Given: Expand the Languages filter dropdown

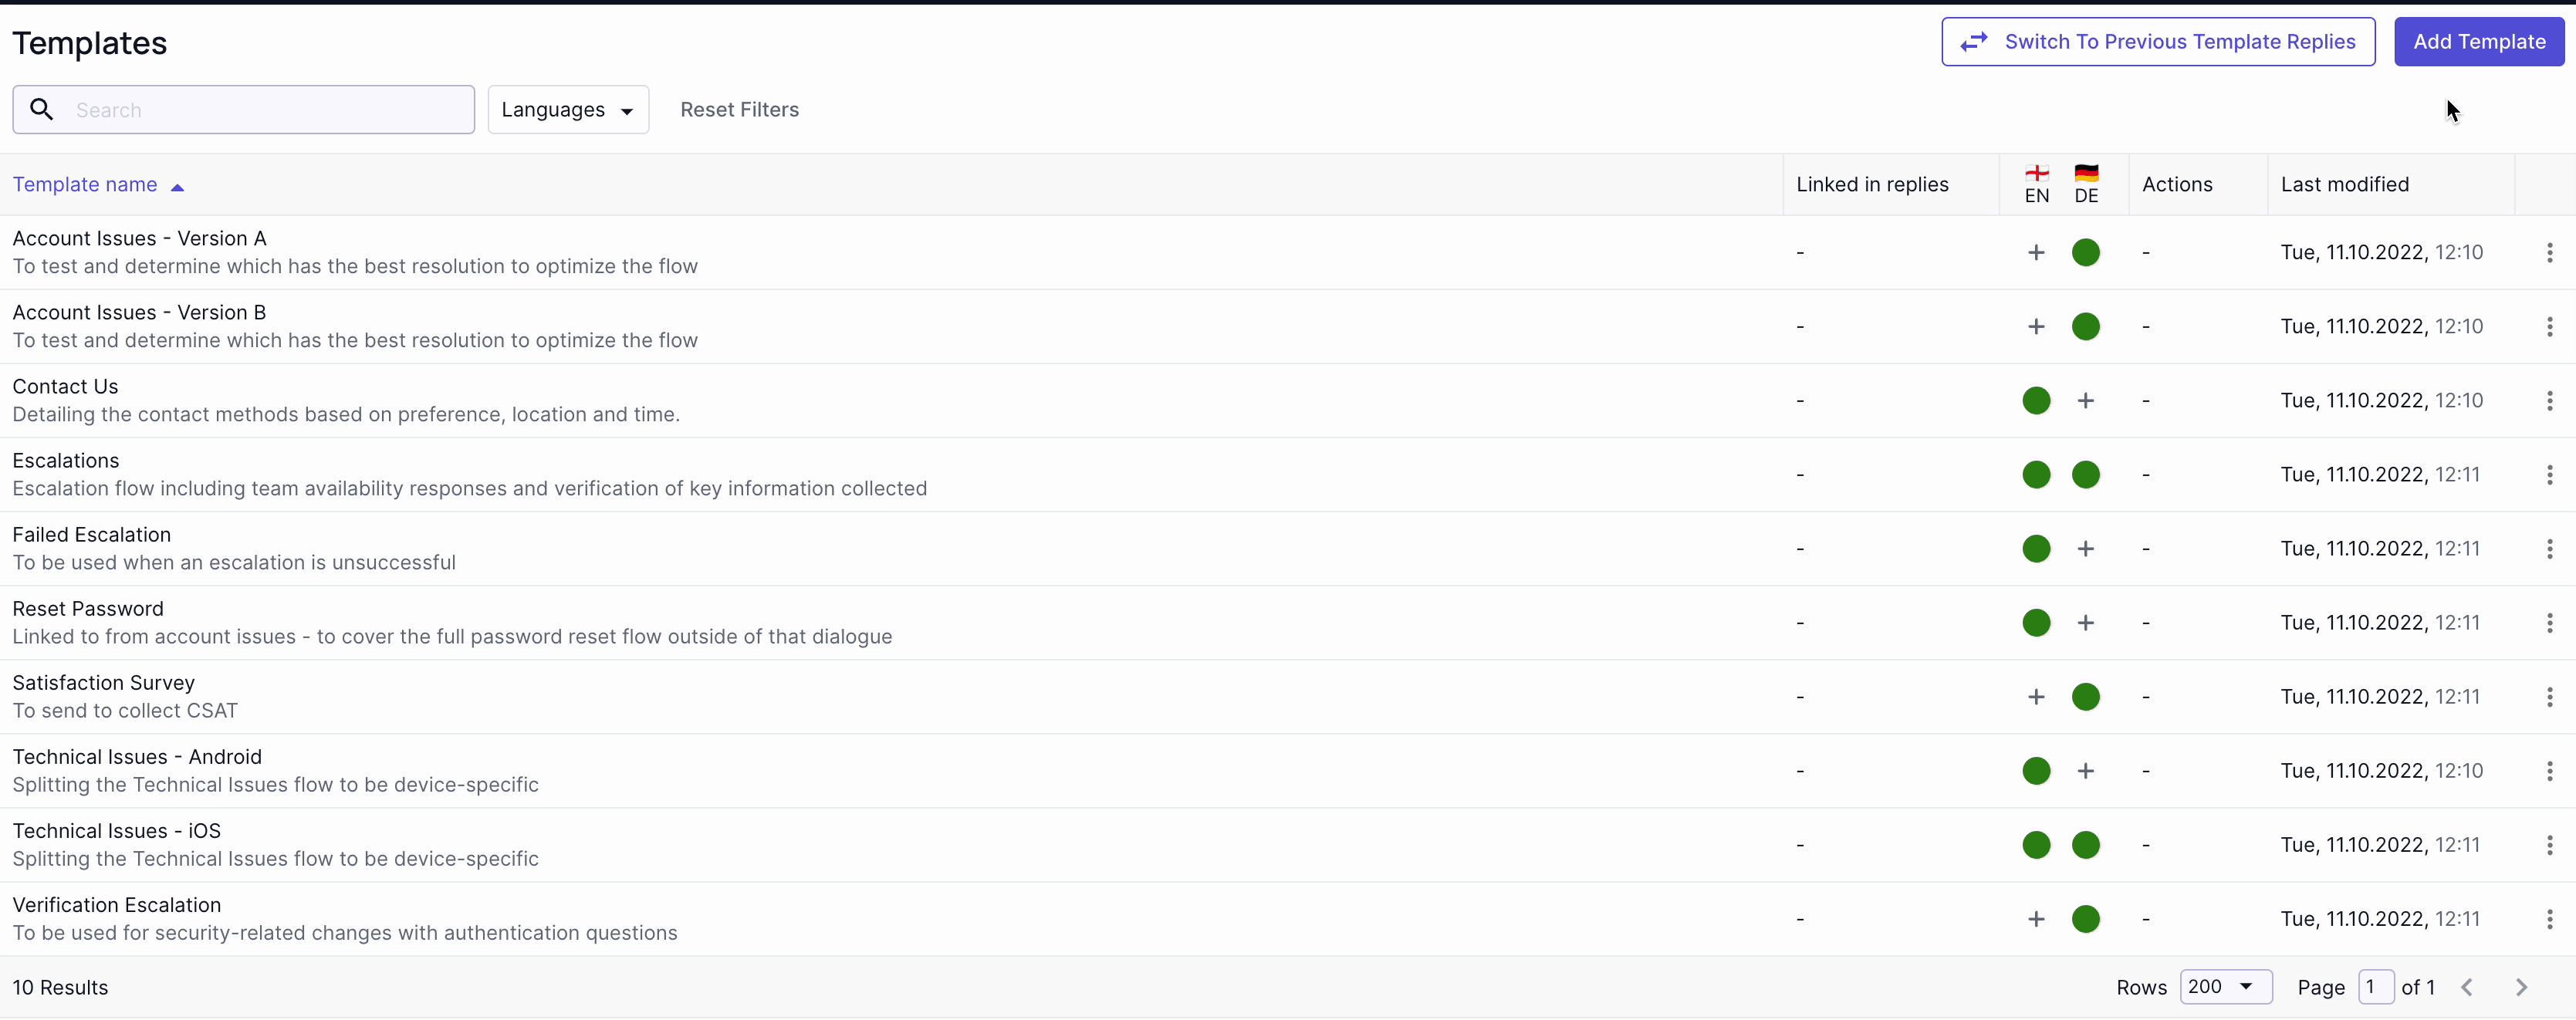Looking at the screenshot, I should click(x=566, y=109).
